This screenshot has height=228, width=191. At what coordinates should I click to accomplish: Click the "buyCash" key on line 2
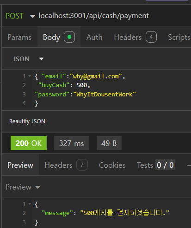tap(54, 85)
